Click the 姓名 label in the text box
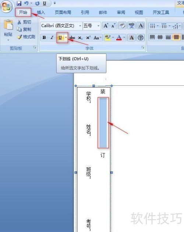The image size is (184, 232). click(x=89, y=130)
